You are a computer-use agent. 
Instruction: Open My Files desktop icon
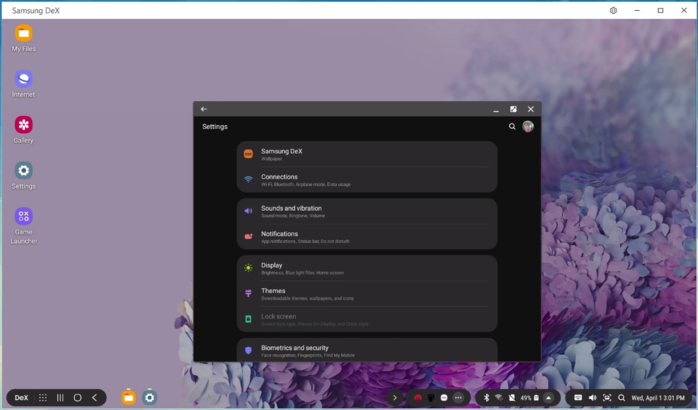click(x=24, y=38)
